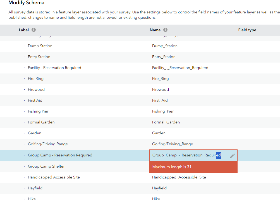Screen dimensions: 280x200
Task: Open the Label column info tooltip
Action: click(x=33, y=30)
